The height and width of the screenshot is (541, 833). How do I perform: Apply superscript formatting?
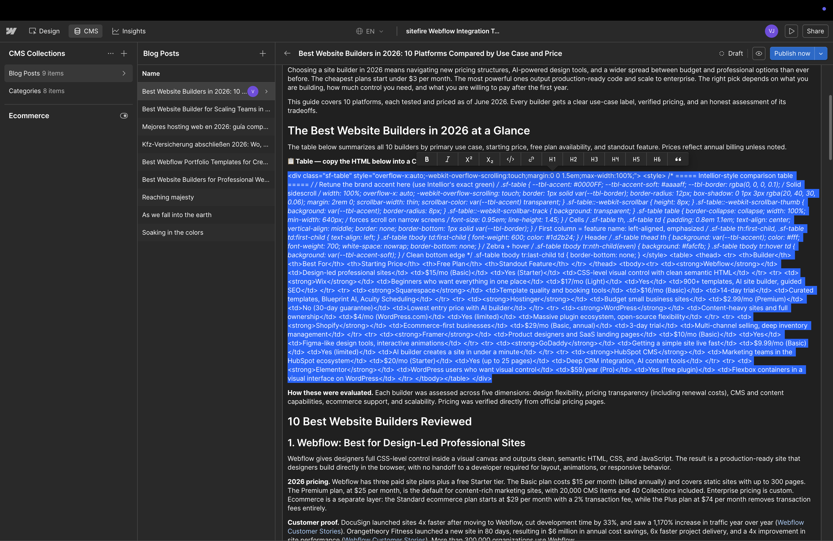click(469, 159)
